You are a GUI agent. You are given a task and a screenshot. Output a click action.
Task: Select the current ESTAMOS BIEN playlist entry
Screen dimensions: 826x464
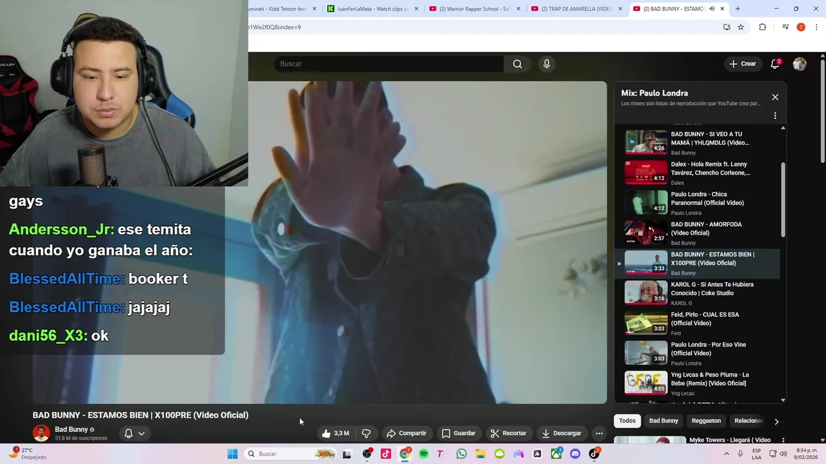pyautogui.click(x=698, y=263)
